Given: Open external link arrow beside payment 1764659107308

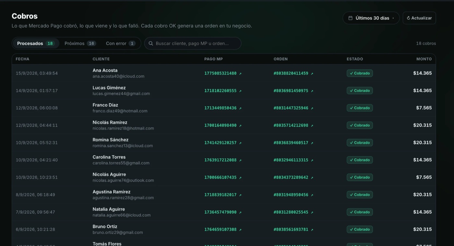Looking at the screenshot, I should 240,230.
